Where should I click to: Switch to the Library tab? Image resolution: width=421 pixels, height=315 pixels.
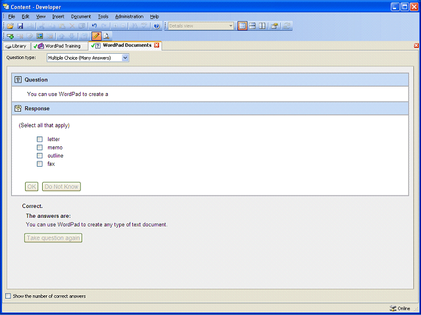point(16,46)
